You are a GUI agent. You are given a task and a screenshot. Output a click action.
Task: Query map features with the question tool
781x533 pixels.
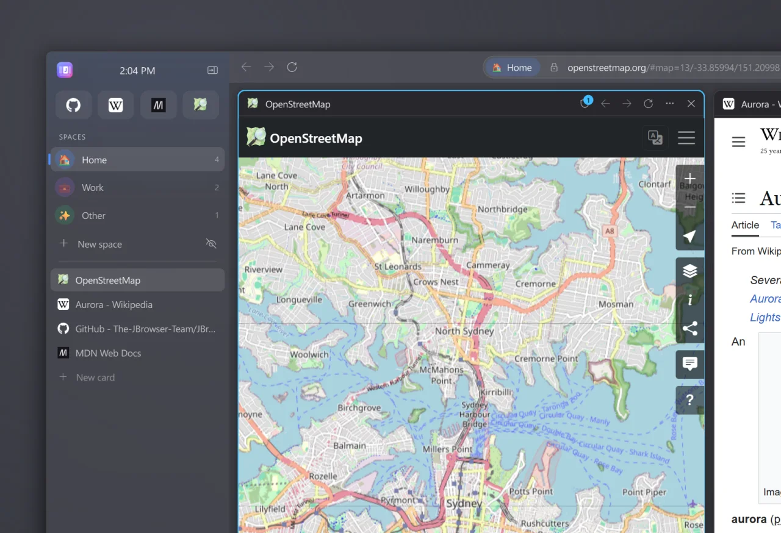[x=690, y=400]
